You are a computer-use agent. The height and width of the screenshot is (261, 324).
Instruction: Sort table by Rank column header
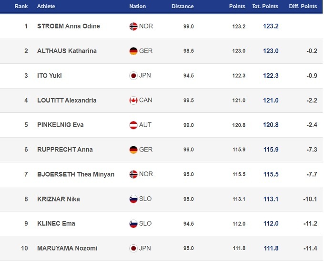click(21, 7)
